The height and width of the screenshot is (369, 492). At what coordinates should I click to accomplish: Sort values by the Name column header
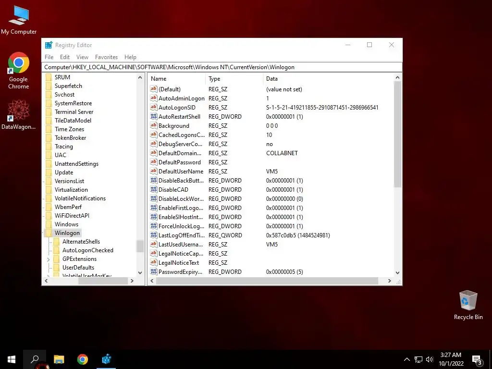[x=177, y=79]
